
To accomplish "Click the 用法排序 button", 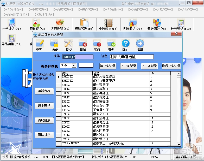I will 44,135.
